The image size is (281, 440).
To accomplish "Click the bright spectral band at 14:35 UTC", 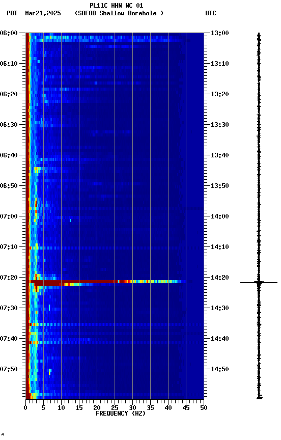I will click(116, 324).
